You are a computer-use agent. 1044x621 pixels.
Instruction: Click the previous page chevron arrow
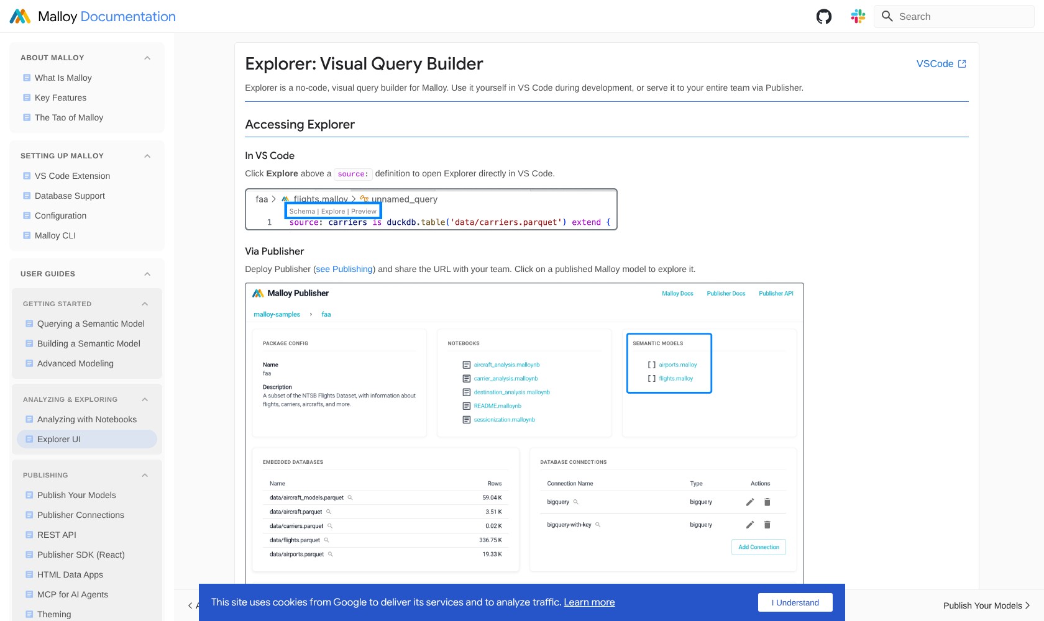[190, 605]
